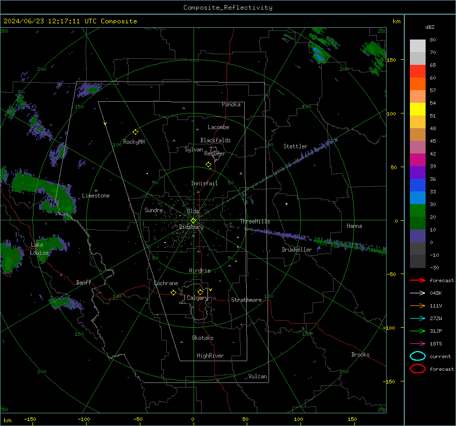456x426 pixels.
Task: Click the magenta 18TS arrow in legend
Action: point(417,344)
